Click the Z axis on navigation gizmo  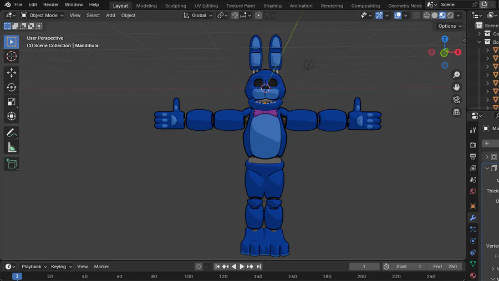click(x=445, y=39)
